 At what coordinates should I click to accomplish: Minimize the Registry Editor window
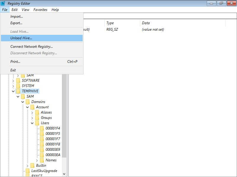211,3
